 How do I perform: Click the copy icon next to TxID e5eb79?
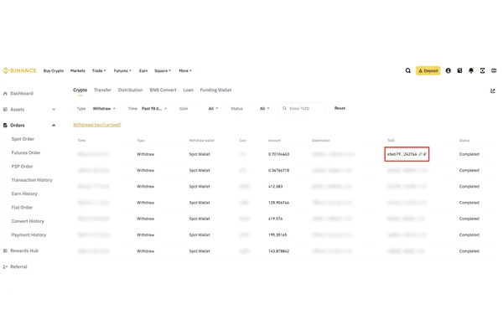click(x=425, y=154)
